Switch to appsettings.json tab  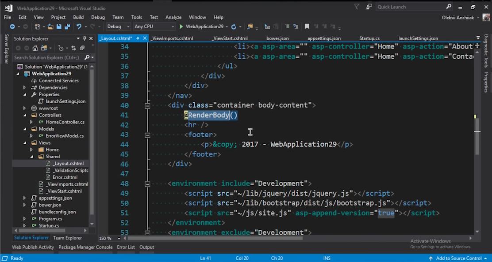pyautogui.click(x=324, y=38)
